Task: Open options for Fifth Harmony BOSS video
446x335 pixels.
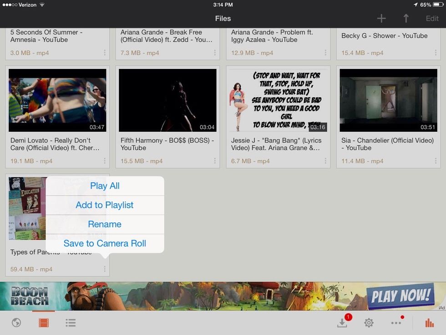Action: [215, 160]
